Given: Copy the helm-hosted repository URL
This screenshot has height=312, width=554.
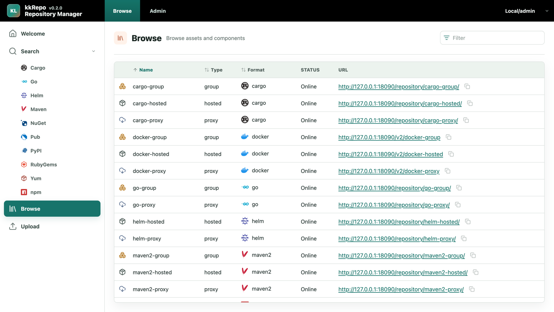Looking at the screenshot, I should pos(468,222).
